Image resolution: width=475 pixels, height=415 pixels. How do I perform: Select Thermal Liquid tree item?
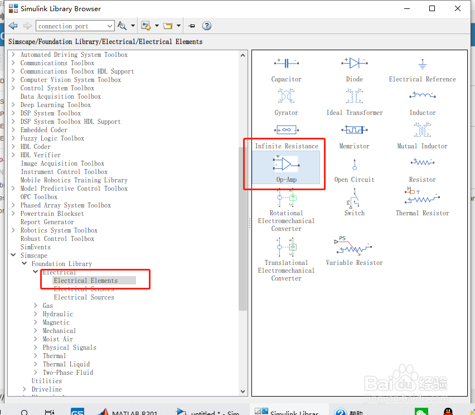point(66,364)
